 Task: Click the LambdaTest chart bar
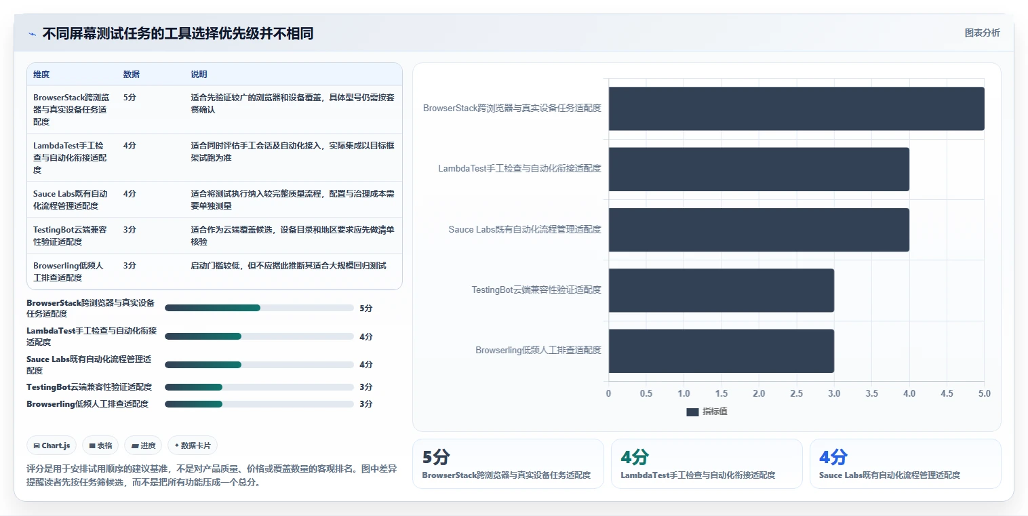tap(759, 169)
